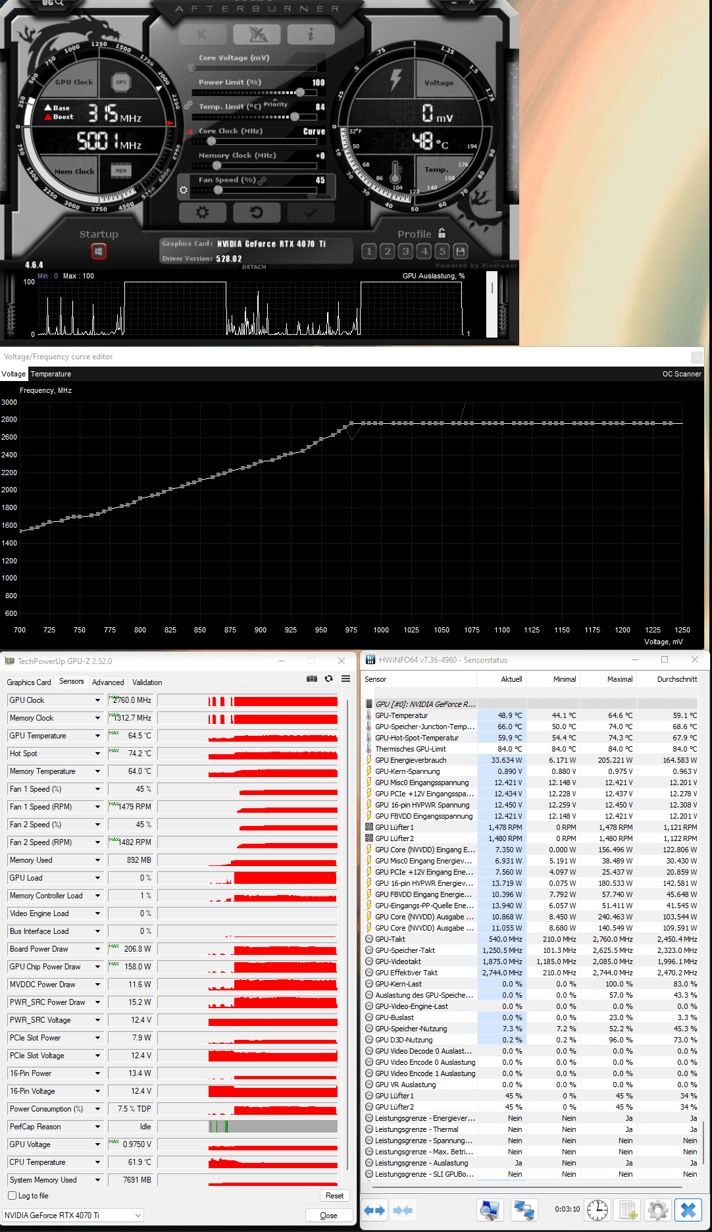Select the Sensors tab in GPU-Z
This screenshot has width=712, height=1232.
tap(72, 682)
